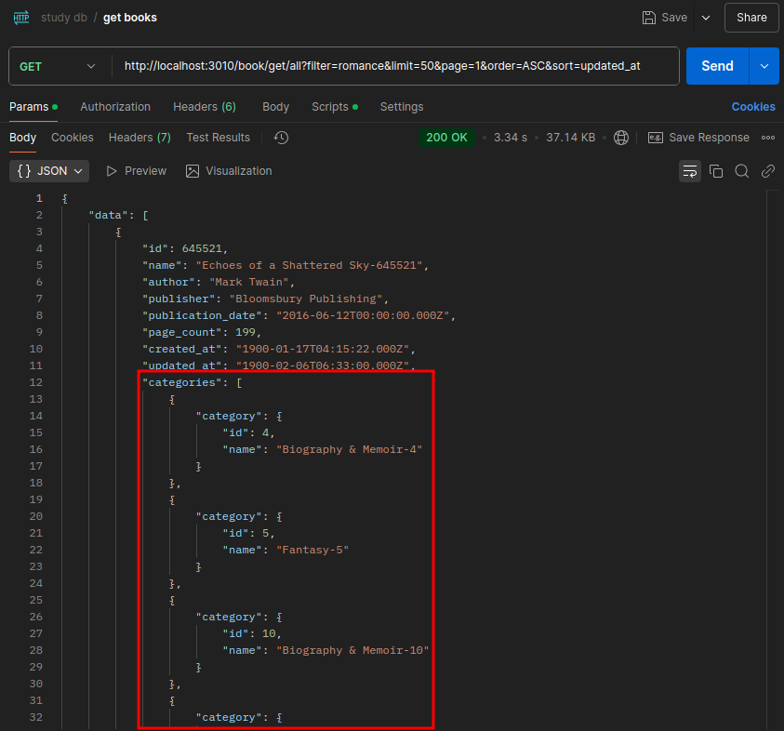Viewport: 784px width, 731px height.
Task: Switch to the Params tab
Action: (x=33, y=107)
